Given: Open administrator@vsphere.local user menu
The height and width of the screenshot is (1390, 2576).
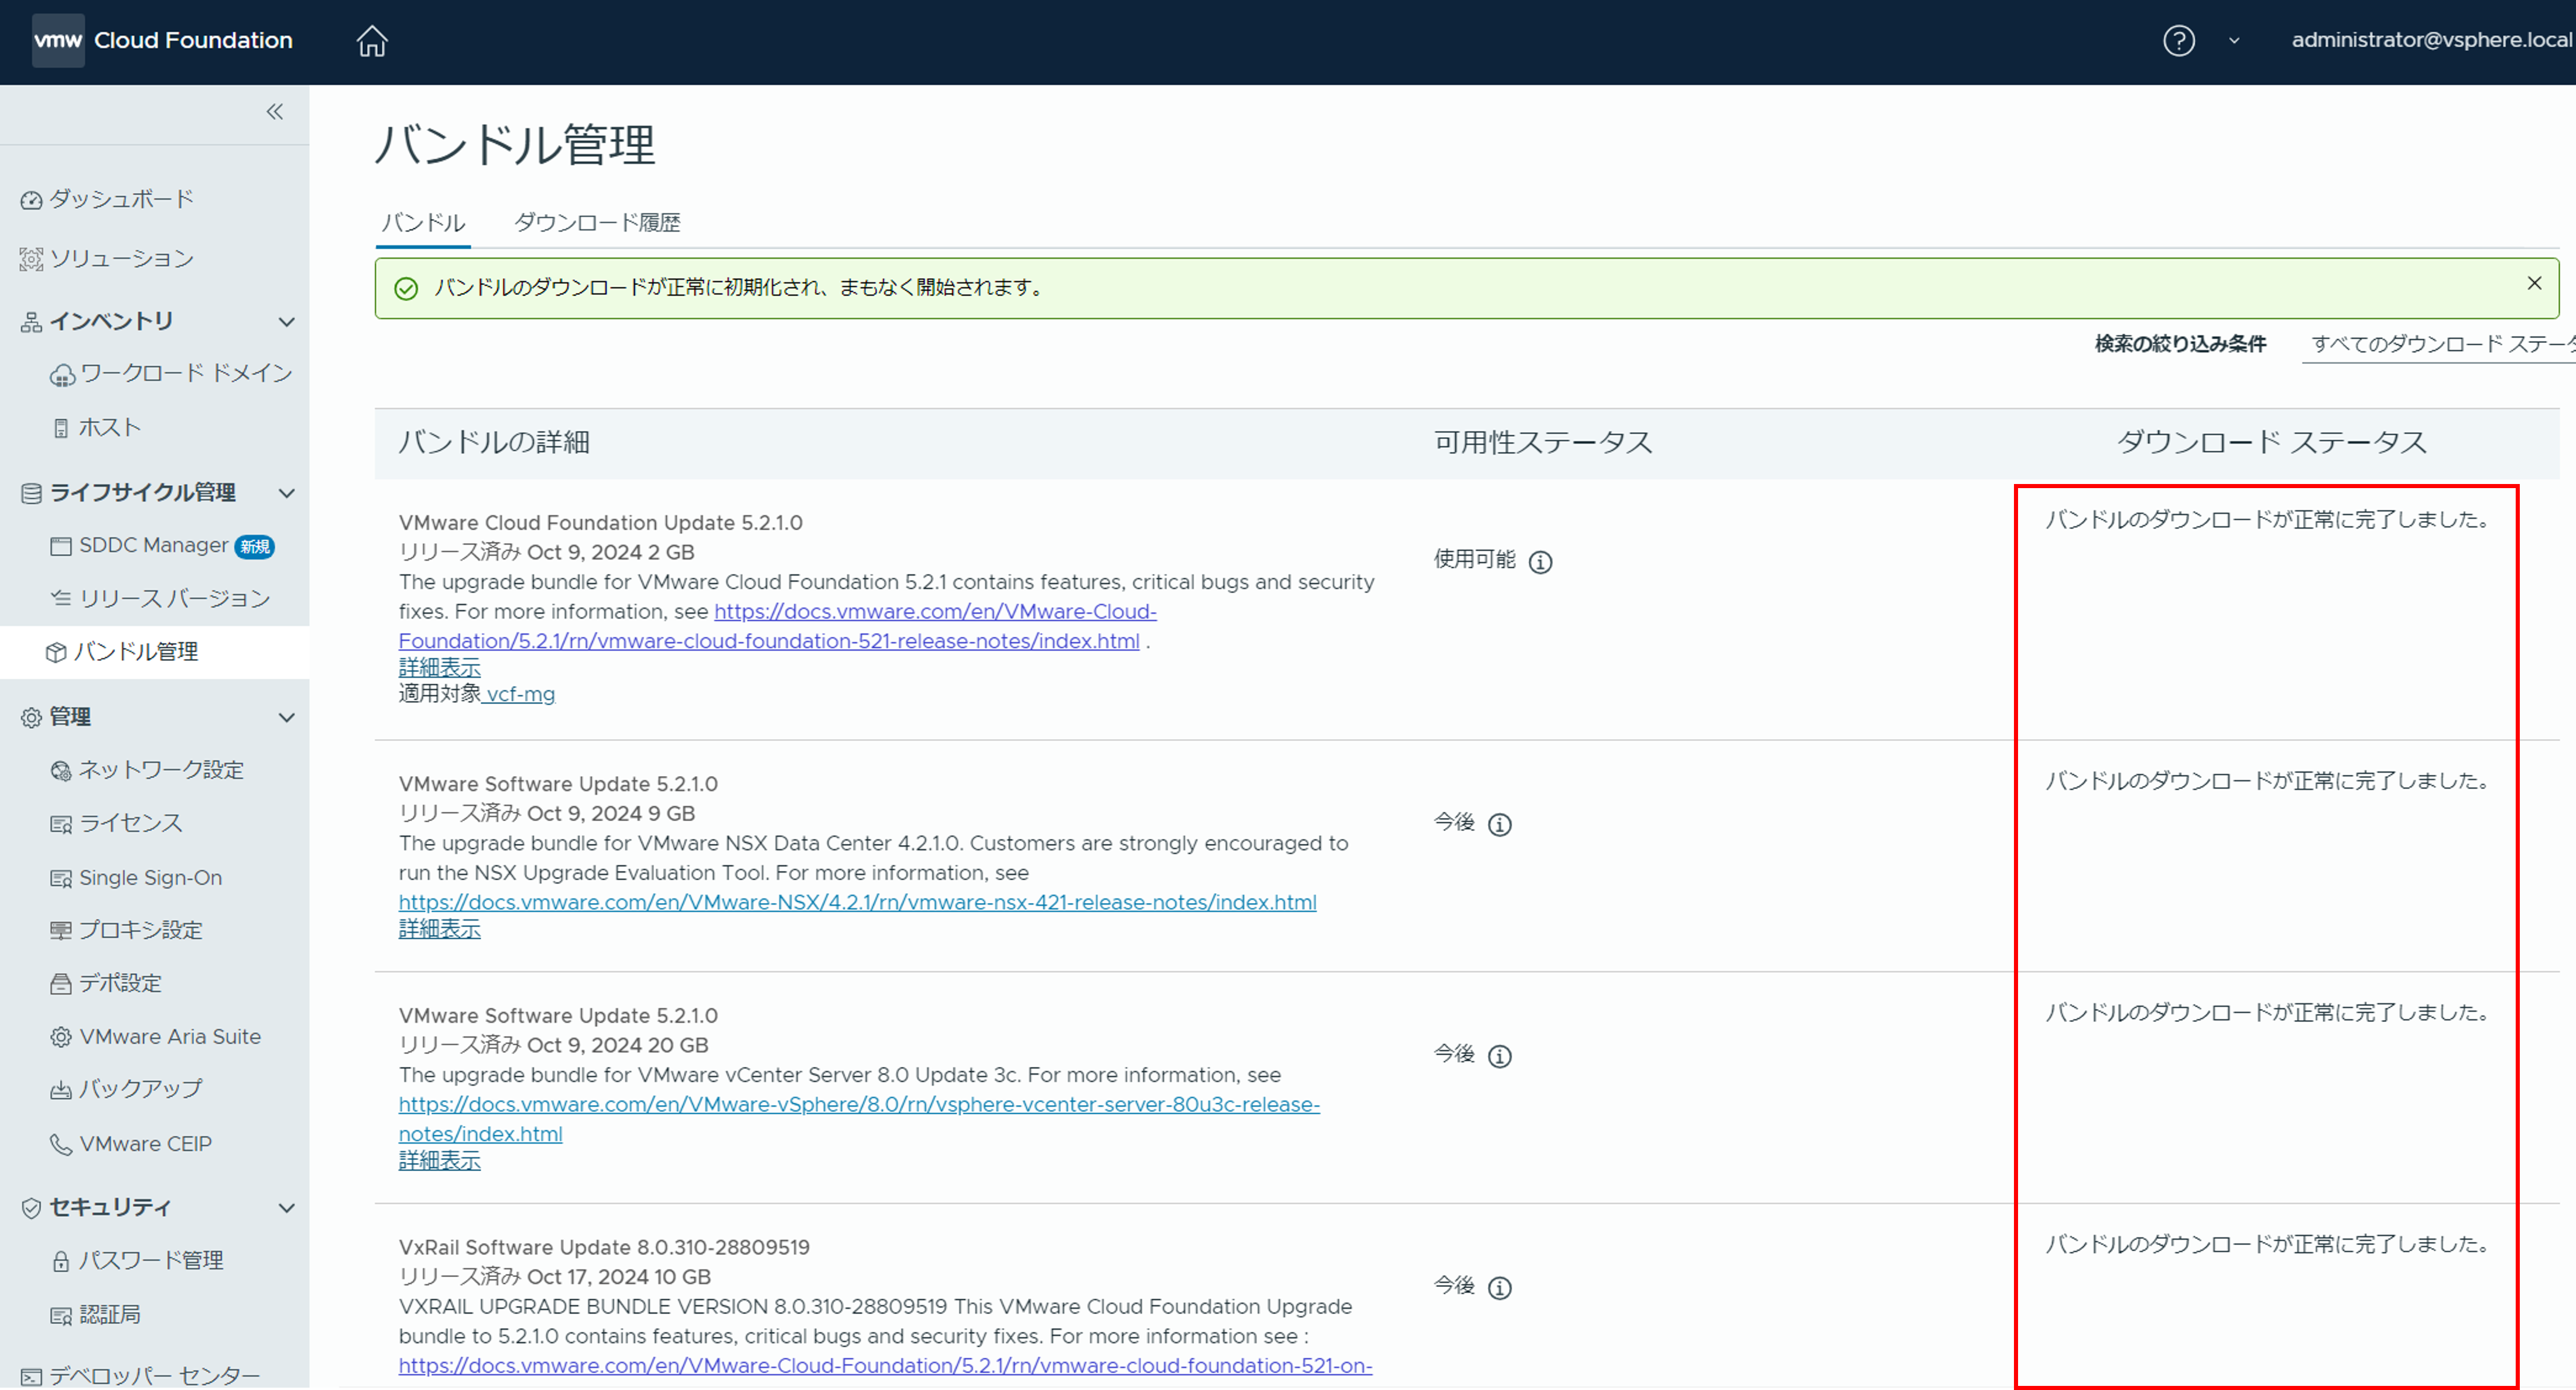Looking at the screenshot, I should tap(2431, 40).
